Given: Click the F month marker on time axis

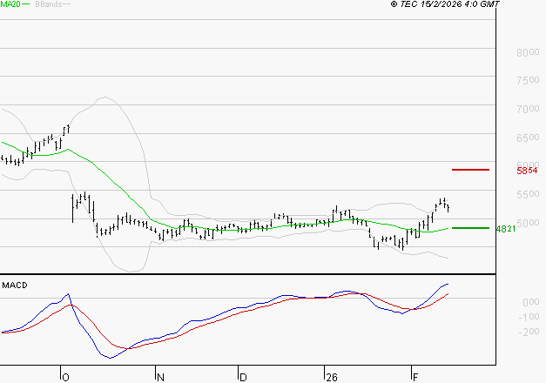Looking at the screenshot, I should [415, 377].
